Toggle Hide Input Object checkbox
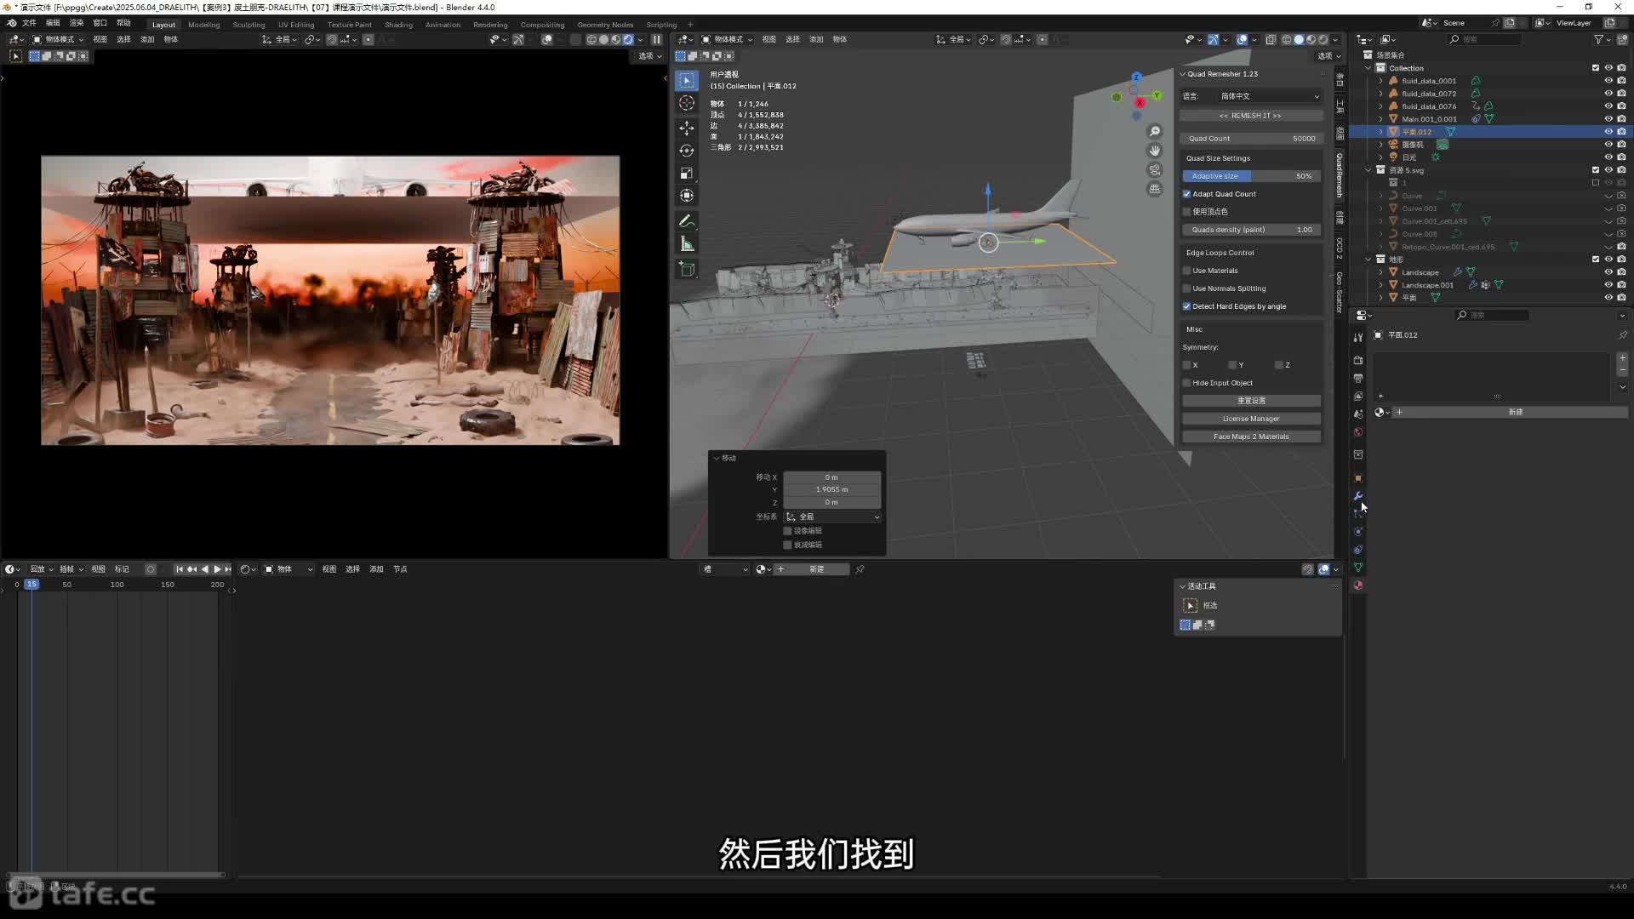The width and height of the screenshot is (1634, 919). click(1186, 383)
